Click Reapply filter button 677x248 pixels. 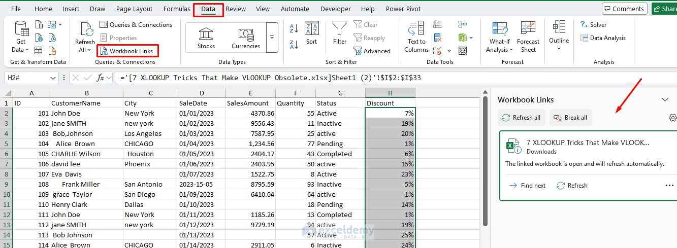[x=369, y=38]
